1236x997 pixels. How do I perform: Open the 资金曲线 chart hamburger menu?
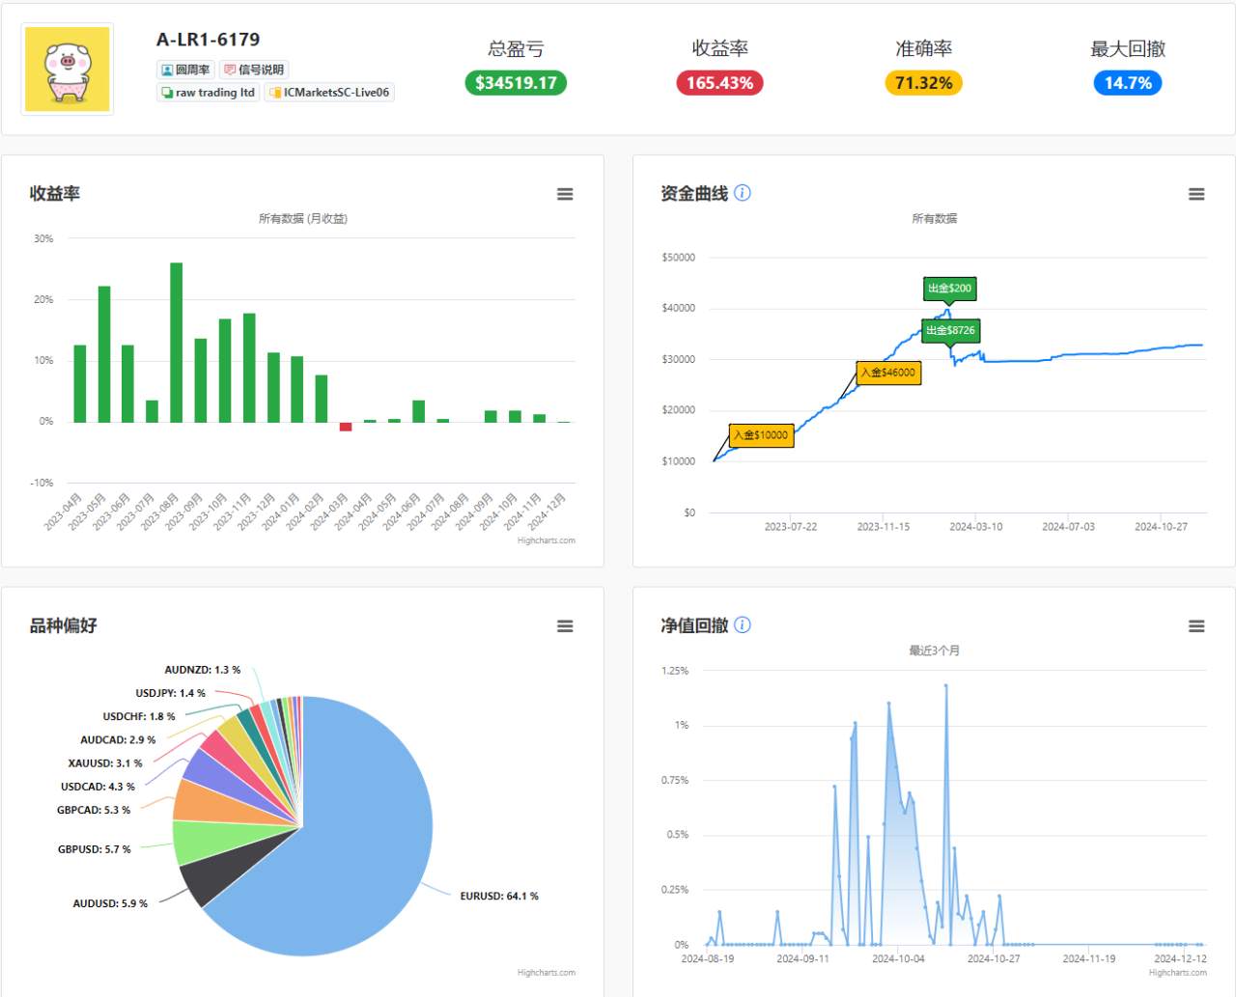pyautogui.click(x=1196, y=194)
